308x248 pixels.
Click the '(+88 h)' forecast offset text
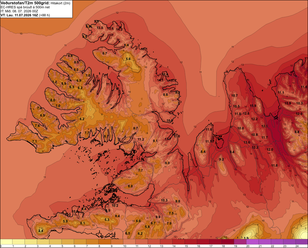44,15
